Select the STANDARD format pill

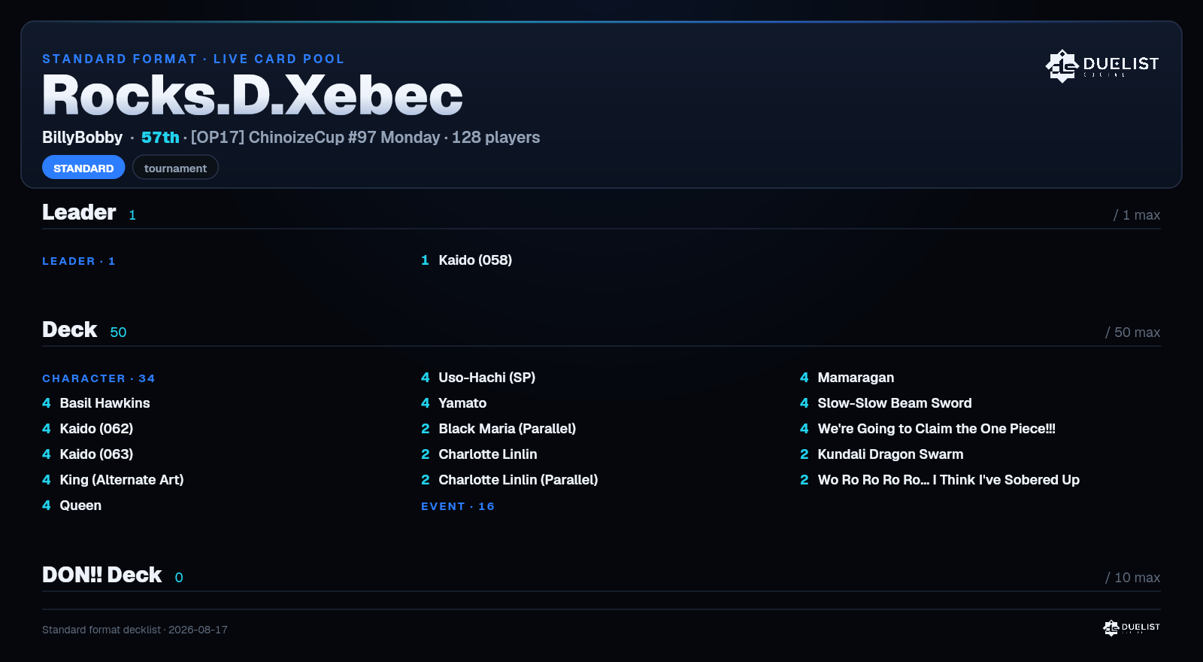point(83,168)
